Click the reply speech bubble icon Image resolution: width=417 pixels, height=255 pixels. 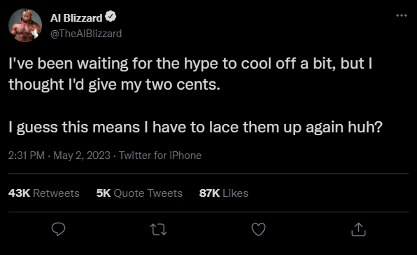click(x=58, y=229)
